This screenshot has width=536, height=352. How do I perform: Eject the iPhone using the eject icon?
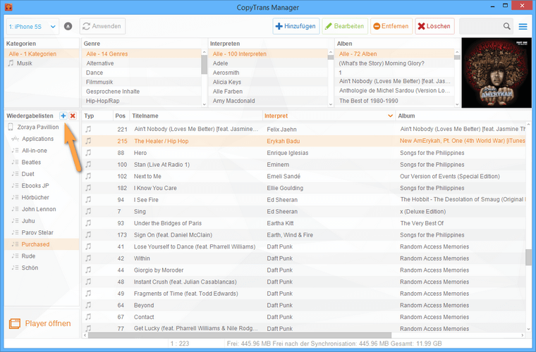68,26
